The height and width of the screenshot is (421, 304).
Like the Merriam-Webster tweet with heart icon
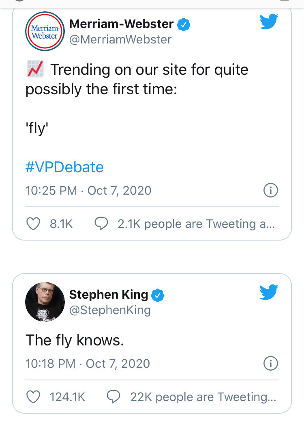pyautogui.click(x=33, y=224)
